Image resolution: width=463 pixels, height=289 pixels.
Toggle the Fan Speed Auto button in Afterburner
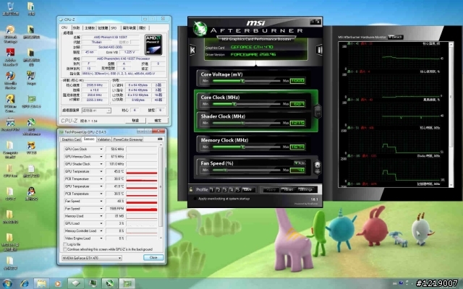pyautogui.click(x=300, y=163)
